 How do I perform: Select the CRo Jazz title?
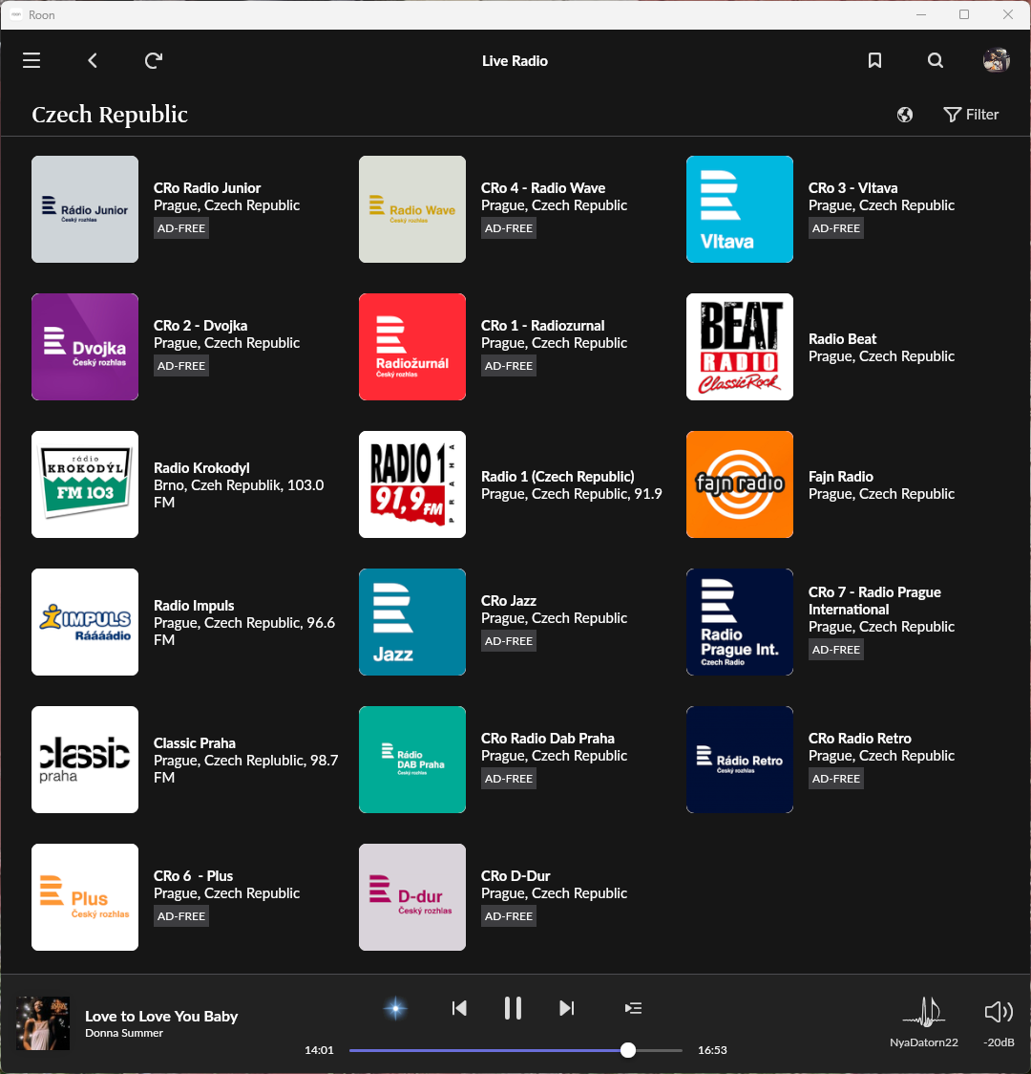coord(508,601)
